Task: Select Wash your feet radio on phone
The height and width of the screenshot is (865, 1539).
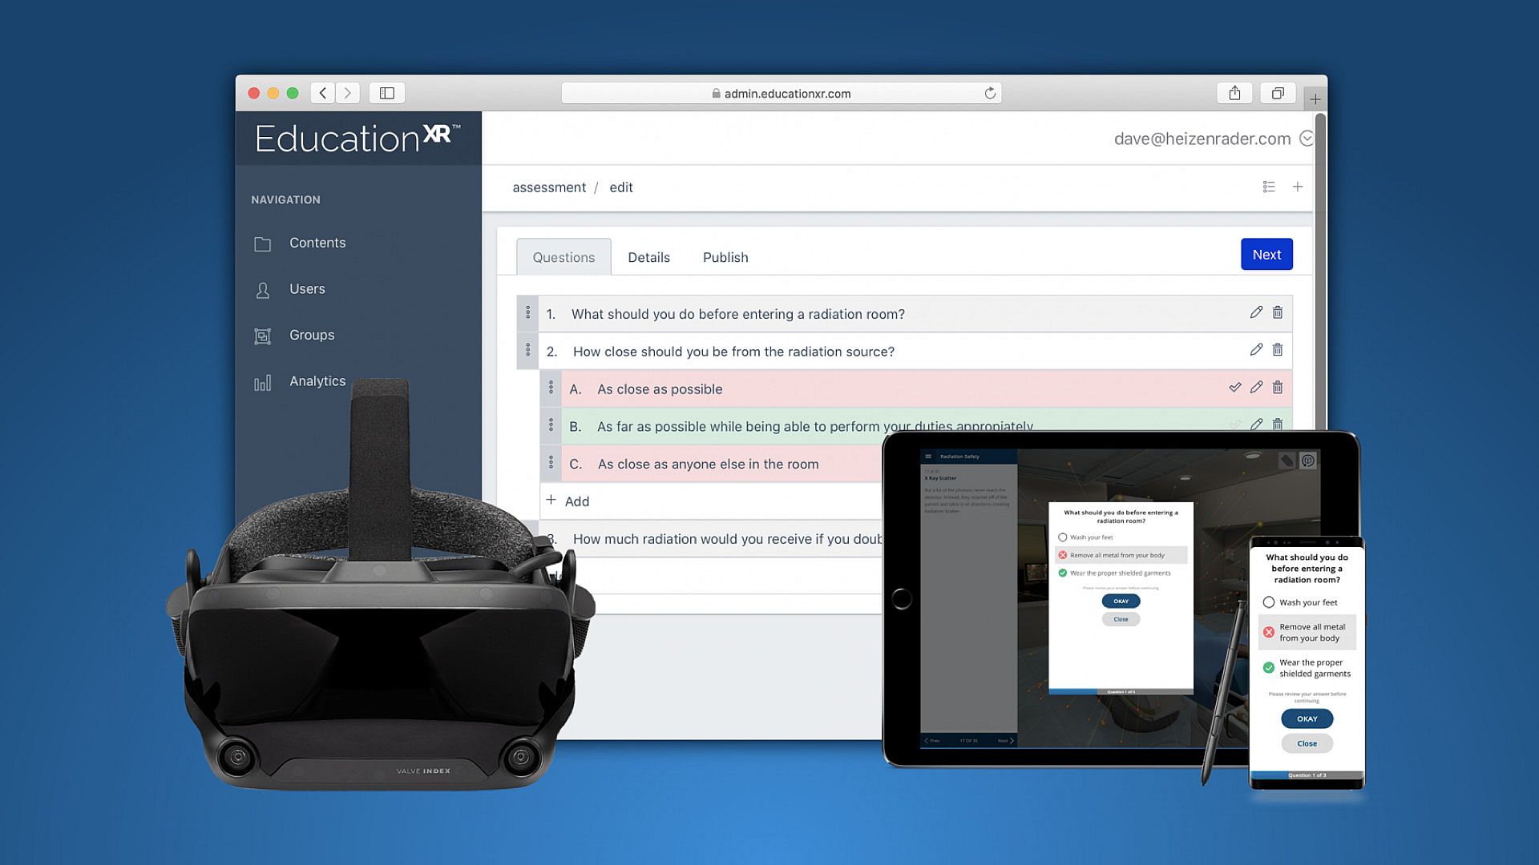Action: 1268,602
